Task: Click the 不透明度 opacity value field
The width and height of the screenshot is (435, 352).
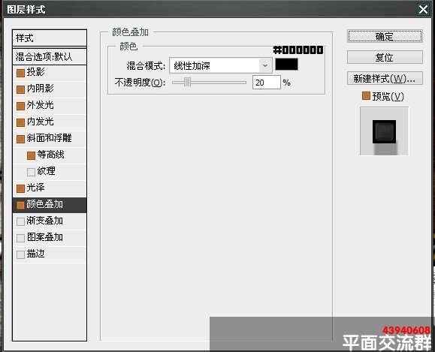Action: coord(266,83)
